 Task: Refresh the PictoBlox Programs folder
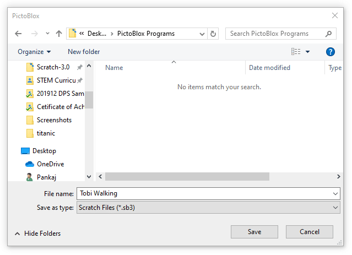point(213,34)
